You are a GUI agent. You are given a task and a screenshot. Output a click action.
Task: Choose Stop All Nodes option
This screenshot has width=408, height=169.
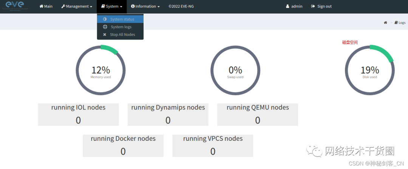click(122, 35)
